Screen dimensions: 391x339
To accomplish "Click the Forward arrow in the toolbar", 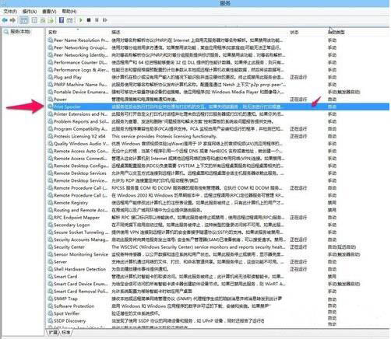I will coord(12,20).
